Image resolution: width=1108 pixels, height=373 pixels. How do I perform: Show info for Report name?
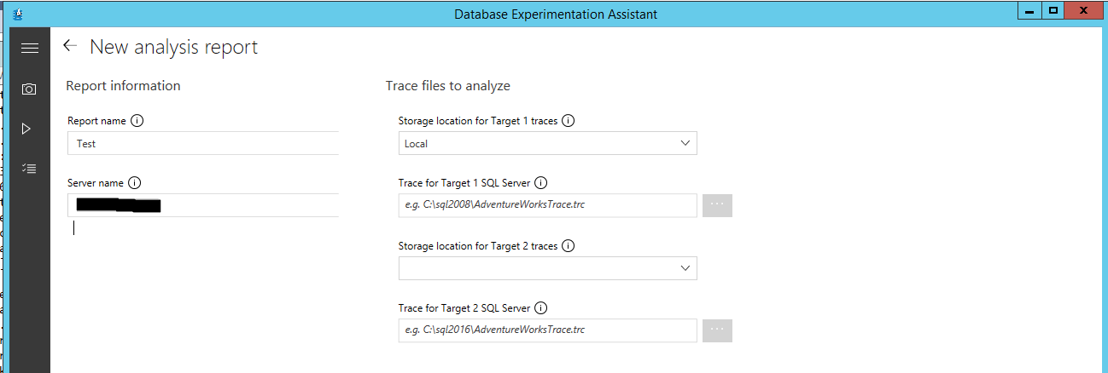tap(137, 121)
